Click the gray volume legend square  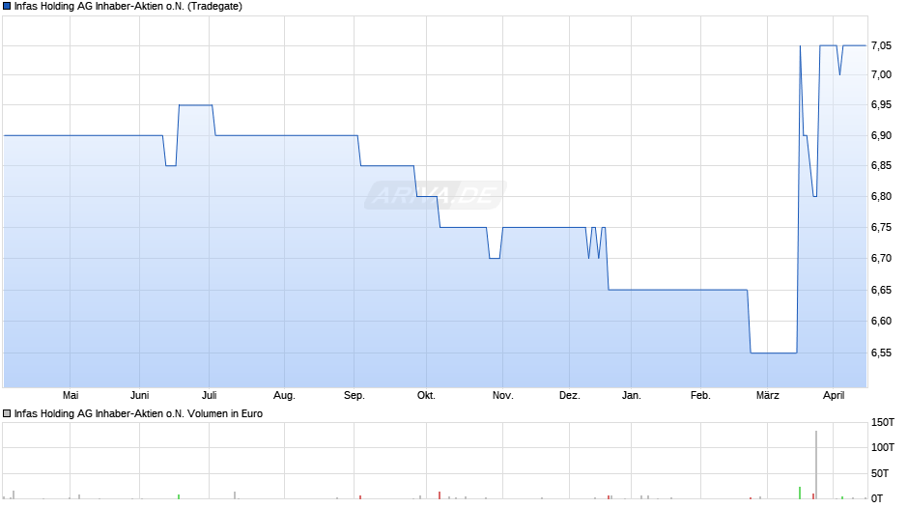click(8, 413)
